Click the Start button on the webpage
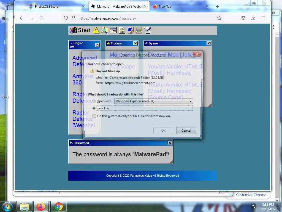 click(x=80, y=30)
